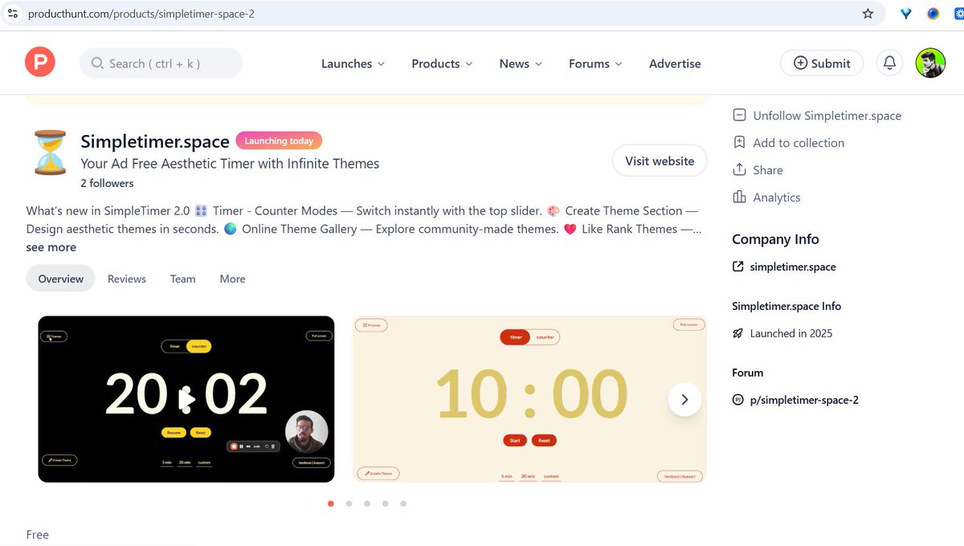Click the search field
The width and height of the screenshot is (964, 546).
click(161, 63)
